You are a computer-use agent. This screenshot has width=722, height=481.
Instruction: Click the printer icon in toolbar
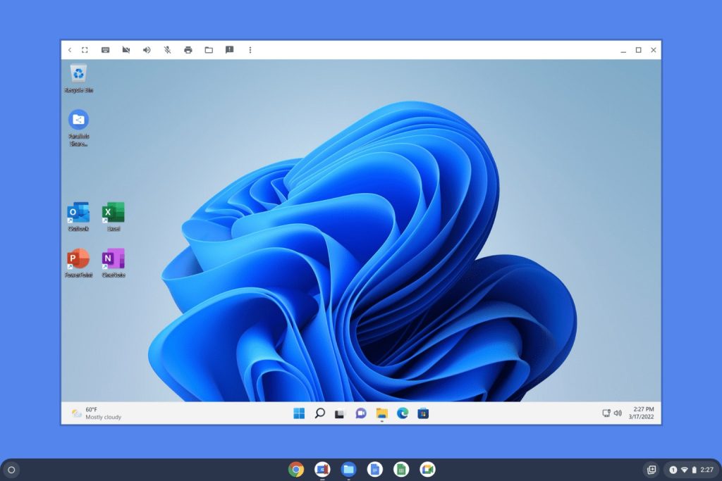pyautogui.click(x=188, y=50)
